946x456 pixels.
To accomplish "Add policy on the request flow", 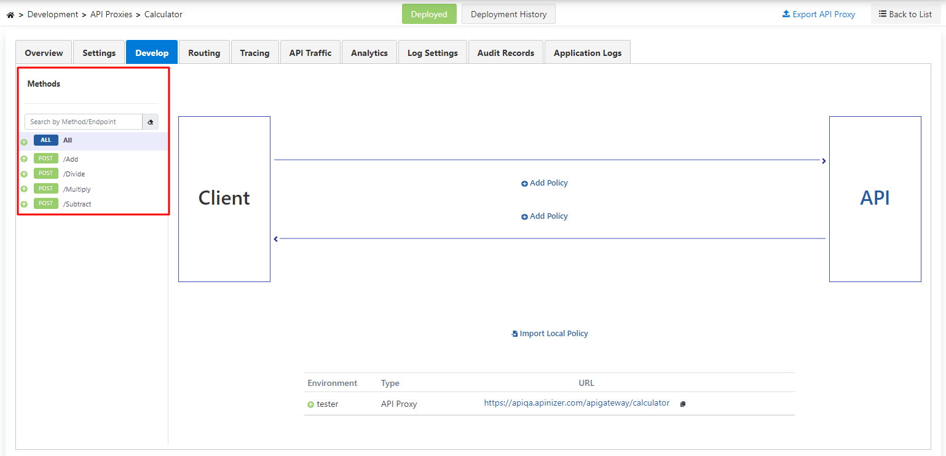I will click(545, 183).
